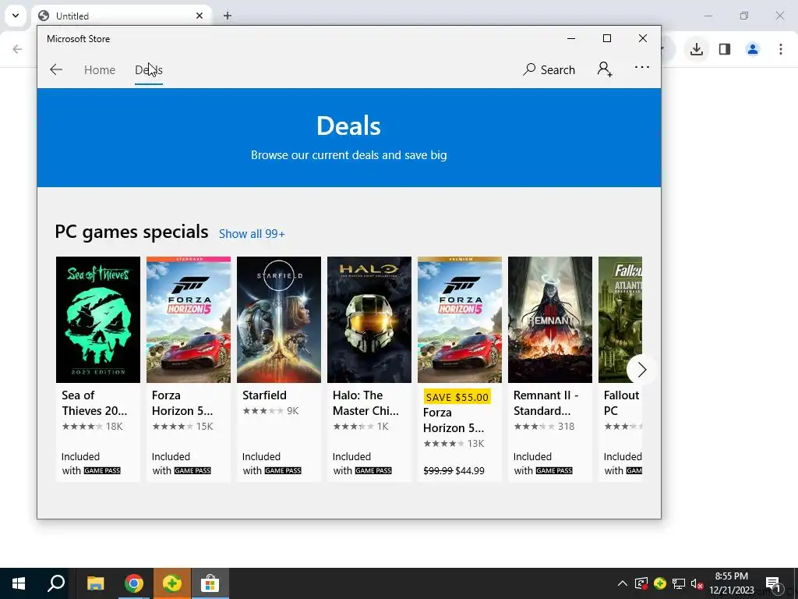Viewport: 798px width, 599px height.
Task: Open Remnant II cover thumbnail
Action: coord(550,319)
